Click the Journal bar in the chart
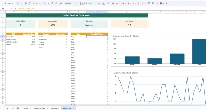 pyautogui.click(x=199, y=51)
